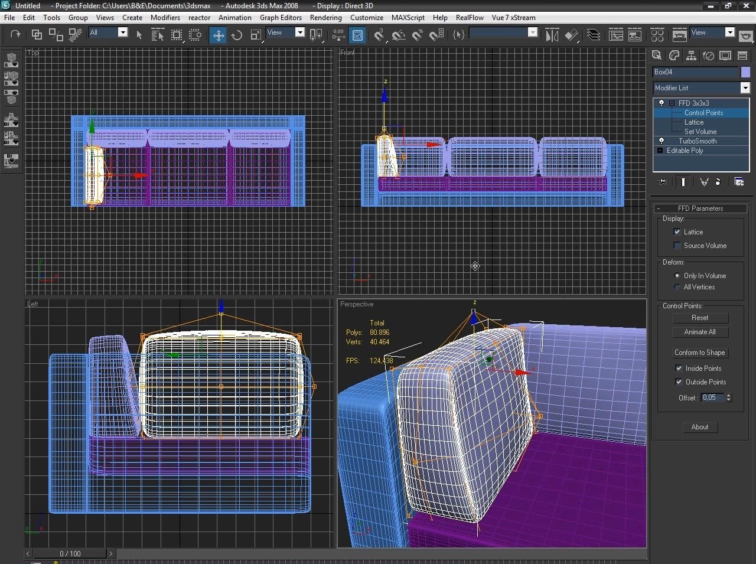The image size is (756, 564).
Task: Open the All selection filter dropdown
Action: pos(122,33)
